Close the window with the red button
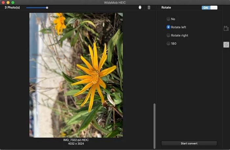 point(3,3)
